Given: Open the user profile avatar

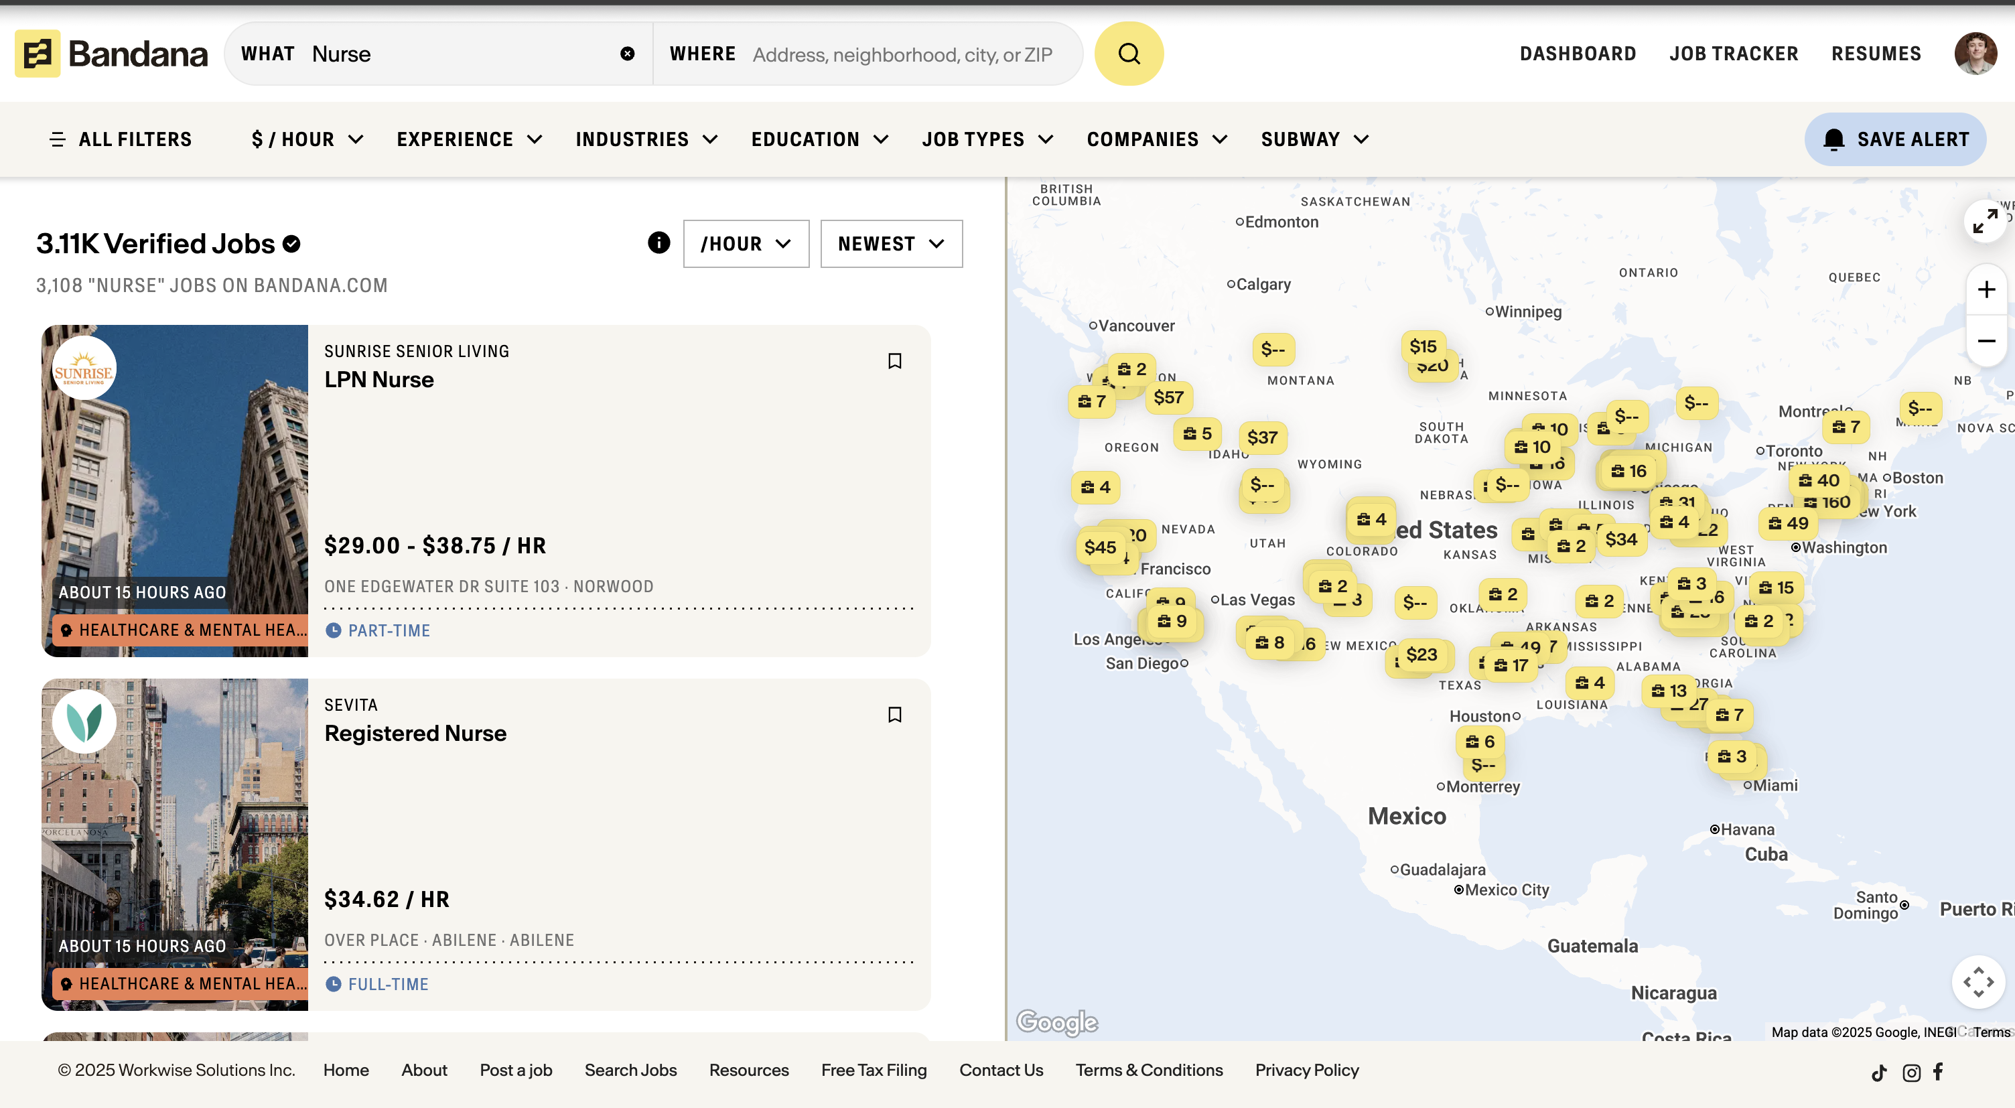Looking at the screenshot, I should 1975,54.
